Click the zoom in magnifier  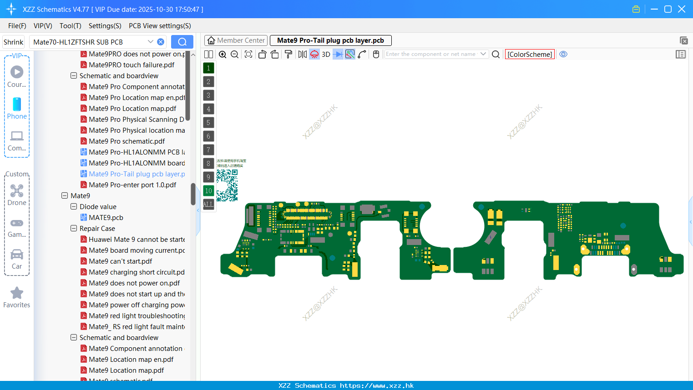pos(223,55)
